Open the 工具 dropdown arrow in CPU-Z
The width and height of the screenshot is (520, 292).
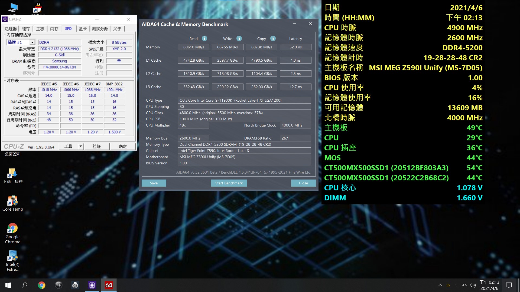click(81, 146)
